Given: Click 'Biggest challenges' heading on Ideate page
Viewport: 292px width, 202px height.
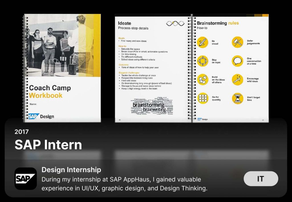Looking at the screenshot, I should tap(129, 73).
